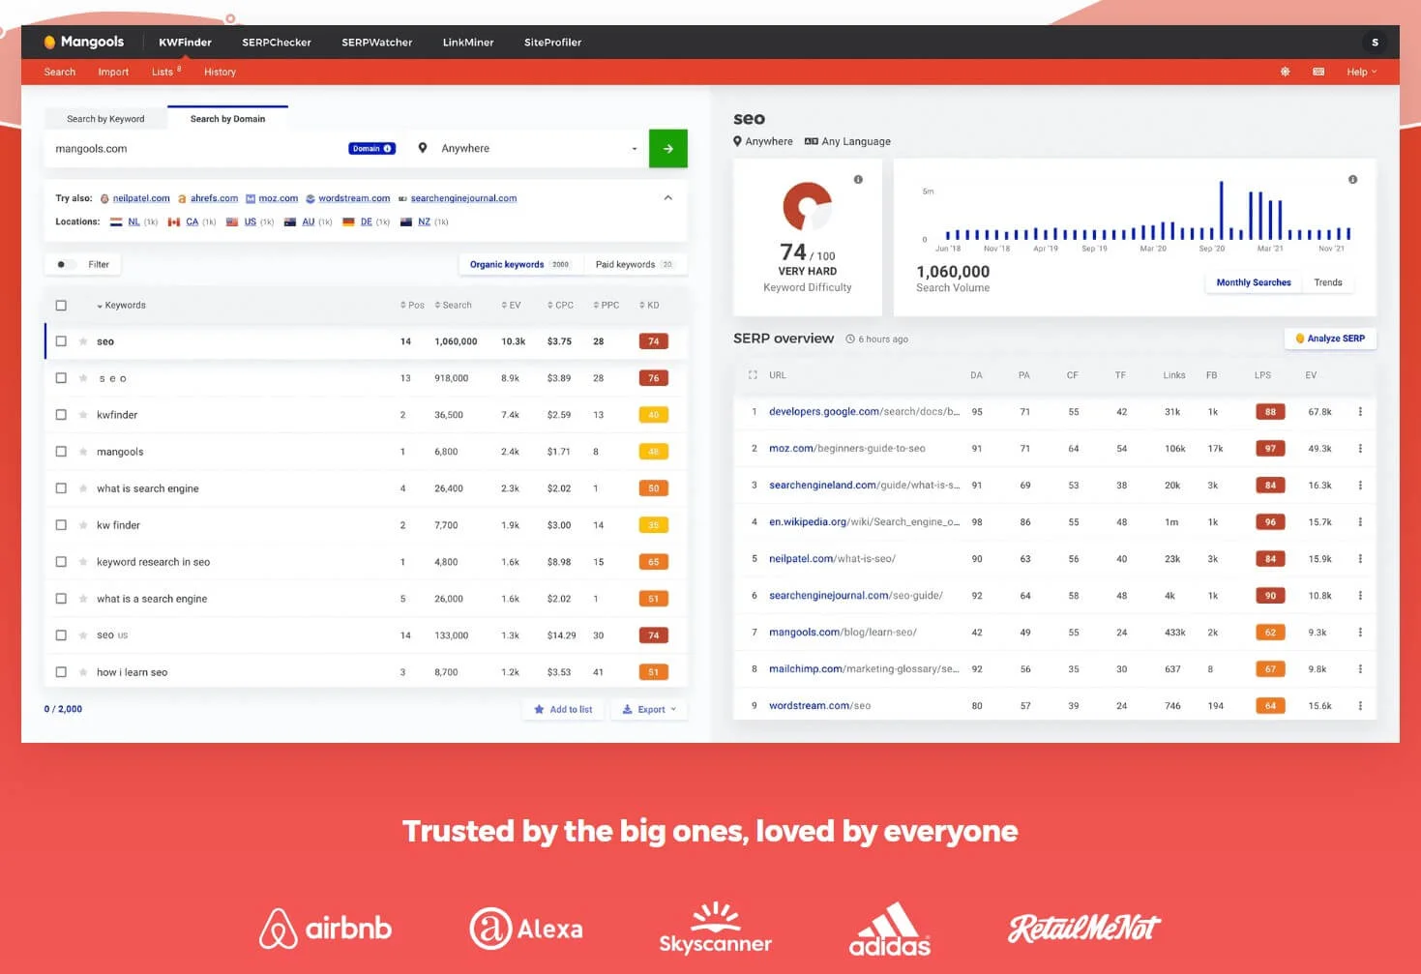Check the seo keyword checkbox
1421x974 pixels.
coord(61,341)
